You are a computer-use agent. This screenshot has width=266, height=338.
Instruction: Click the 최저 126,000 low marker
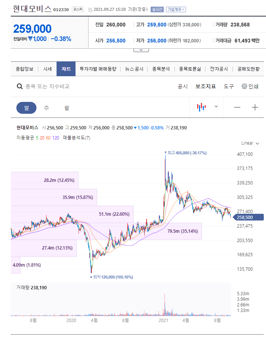pos(112,277)
